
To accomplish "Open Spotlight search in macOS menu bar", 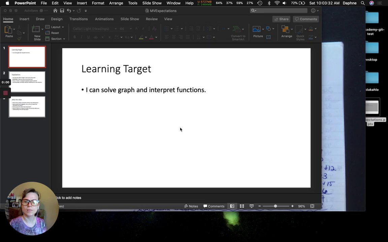I will pos(362,3).
